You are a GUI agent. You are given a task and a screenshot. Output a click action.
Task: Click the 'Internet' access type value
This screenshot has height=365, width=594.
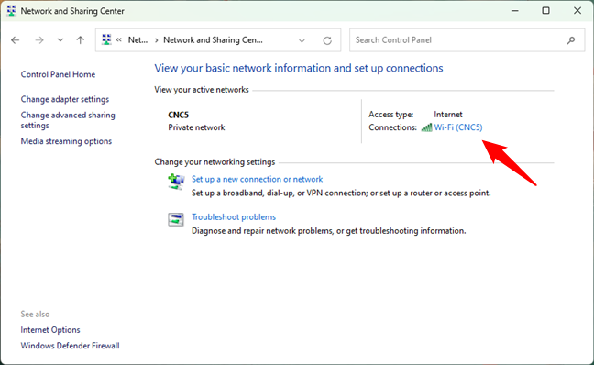pyautogui.click(x=448, y=115)
